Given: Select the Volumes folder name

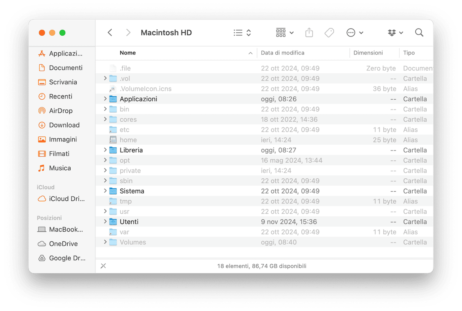Looking at the screenshot, I should [133, 242].
